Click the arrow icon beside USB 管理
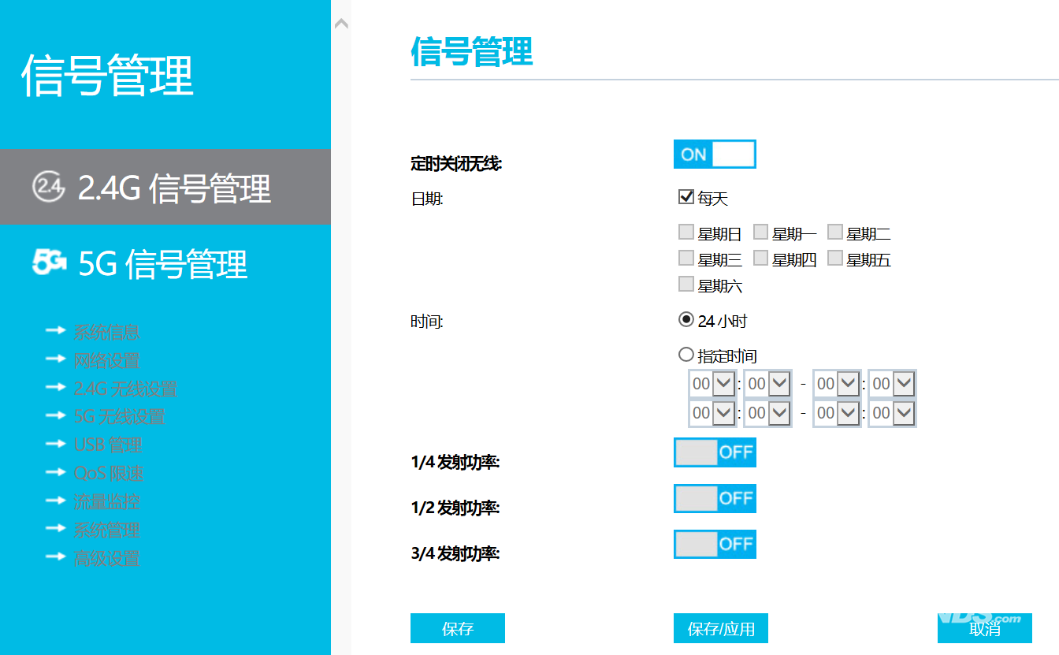Image resolution: width=1059 pixels, height=655 pixels. pyautogui.click(x=56, y=444)
